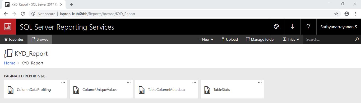
Task: Go to Favorites tab
Action: coord(14,39)
